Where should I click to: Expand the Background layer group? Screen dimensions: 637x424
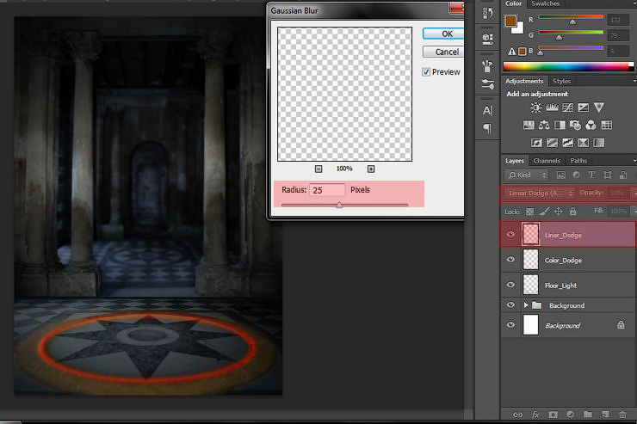click(526, 305)
